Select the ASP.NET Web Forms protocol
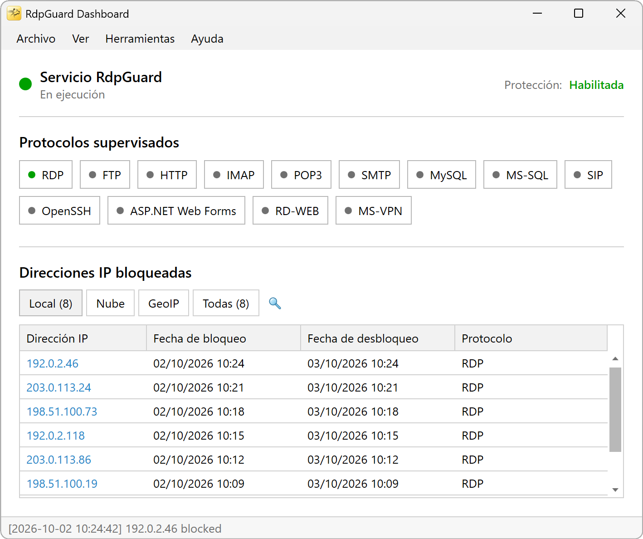The image size is (643, 539). 176,211
